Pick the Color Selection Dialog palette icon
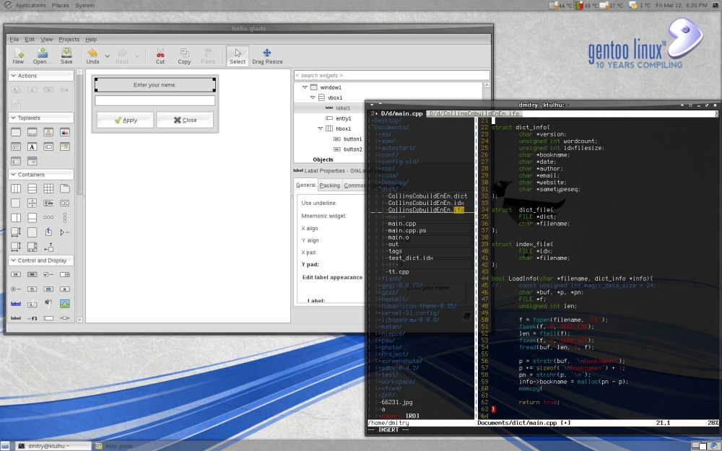Image resolution: width=722 pixels, height=451 pixels. tap(65, 133)
